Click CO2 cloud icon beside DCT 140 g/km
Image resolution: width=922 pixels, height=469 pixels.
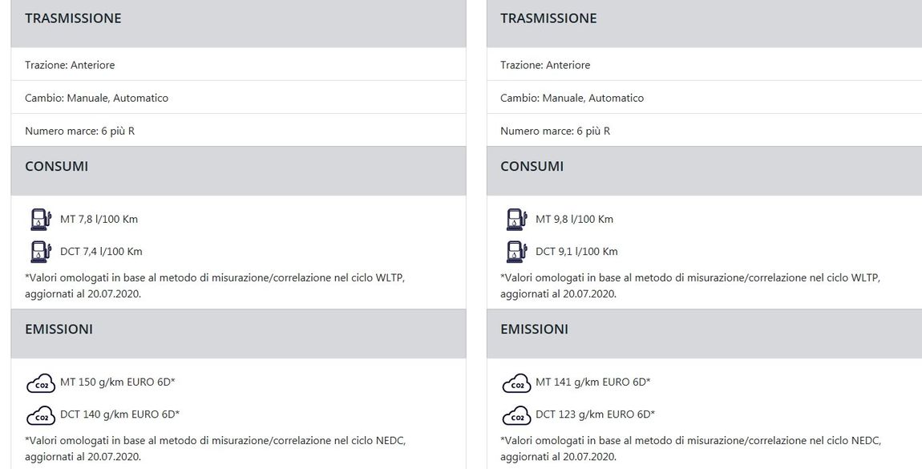[x=41, y=415]
